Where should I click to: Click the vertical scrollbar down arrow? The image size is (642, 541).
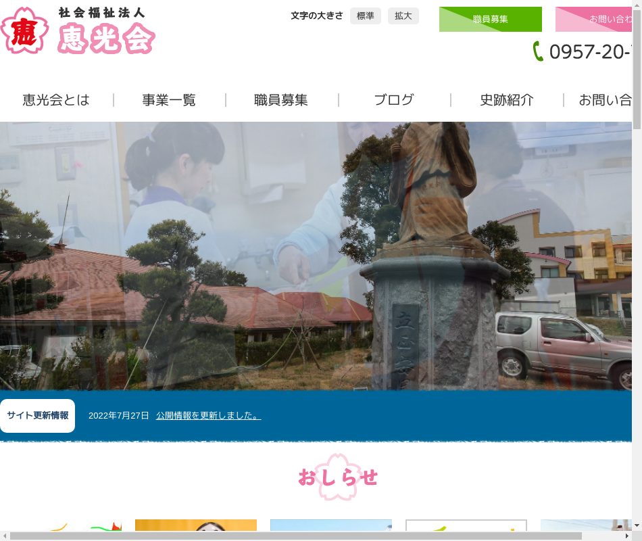click(x=637, y=525)
